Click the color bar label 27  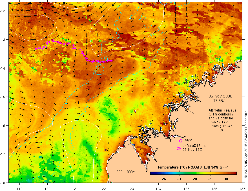tap(179, 179)
